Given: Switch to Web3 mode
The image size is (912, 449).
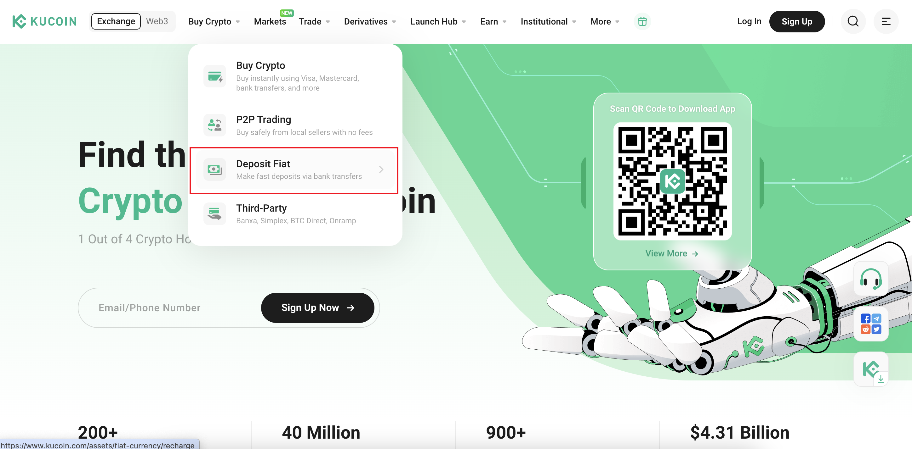Looking at the screenshot, I should [x=157, y=21].
